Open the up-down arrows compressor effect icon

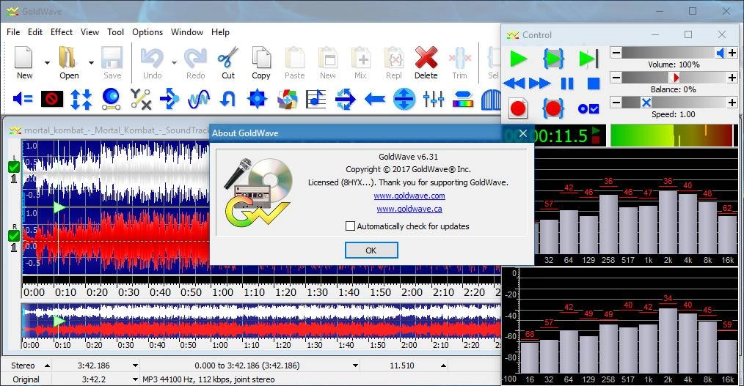(x=81, y=99)
